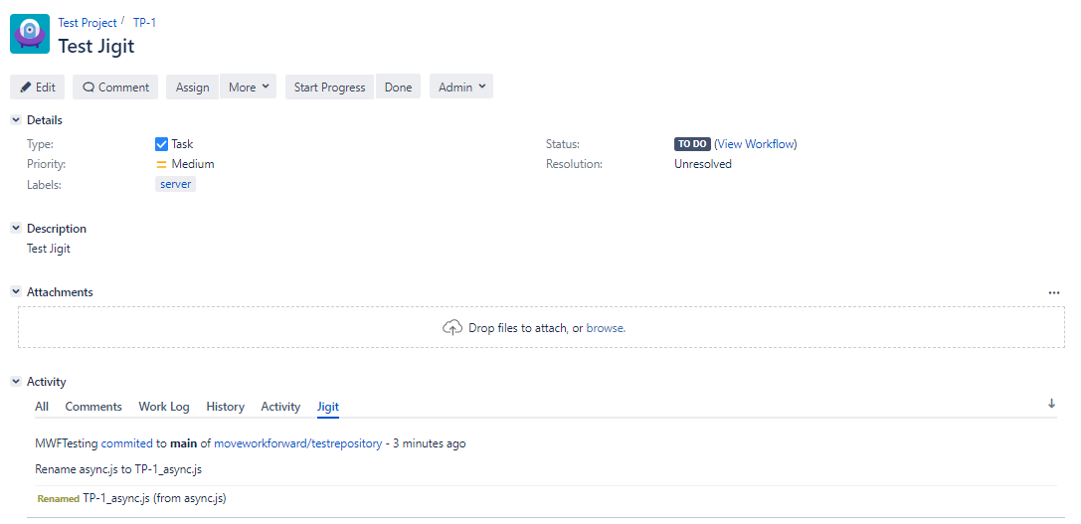Screen dimensions: 1081x524
Task: Collapse the Activity section
Action: (16, 382)
